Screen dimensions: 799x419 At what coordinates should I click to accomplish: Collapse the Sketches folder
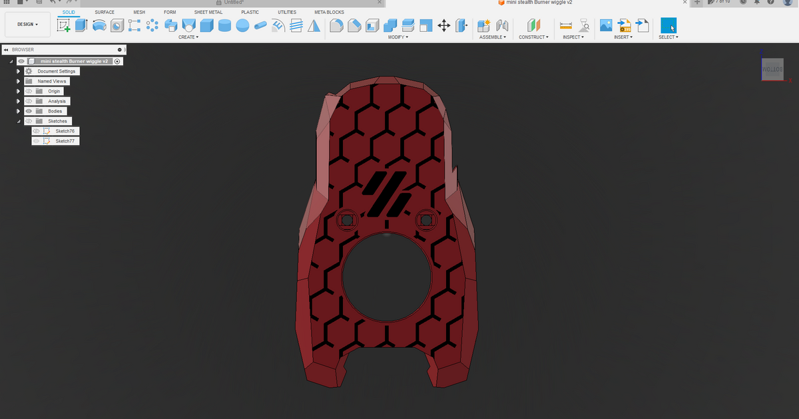(x=19, y=121)
